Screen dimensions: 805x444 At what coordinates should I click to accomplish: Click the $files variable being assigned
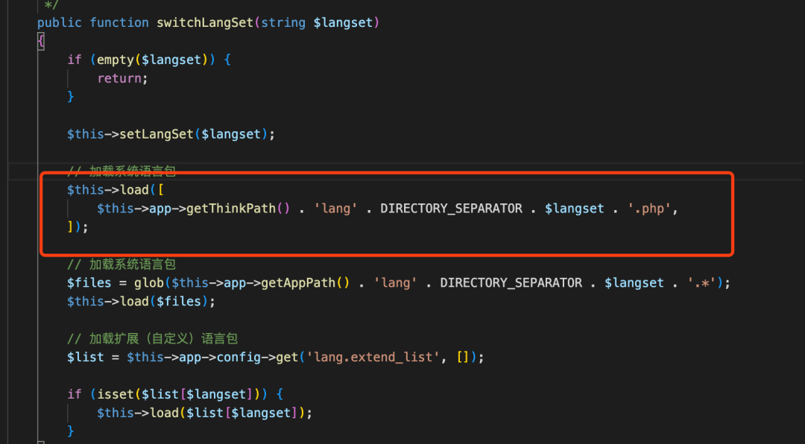[x=89, y=283]
